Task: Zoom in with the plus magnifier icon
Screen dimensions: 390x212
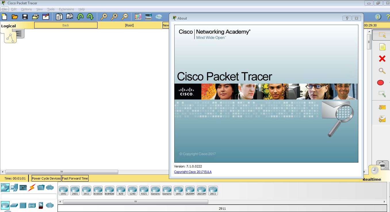Action: (x=104, y=16)
